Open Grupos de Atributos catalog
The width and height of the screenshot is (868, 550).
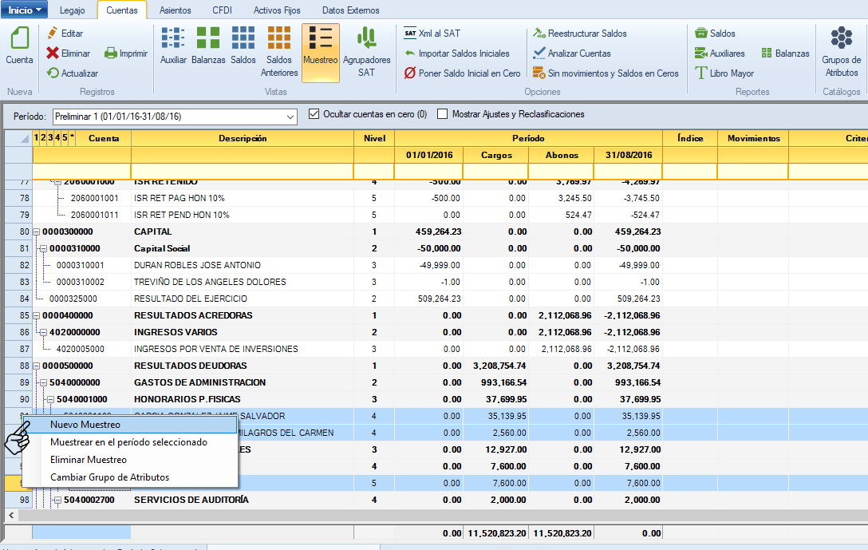click(841, 38)
